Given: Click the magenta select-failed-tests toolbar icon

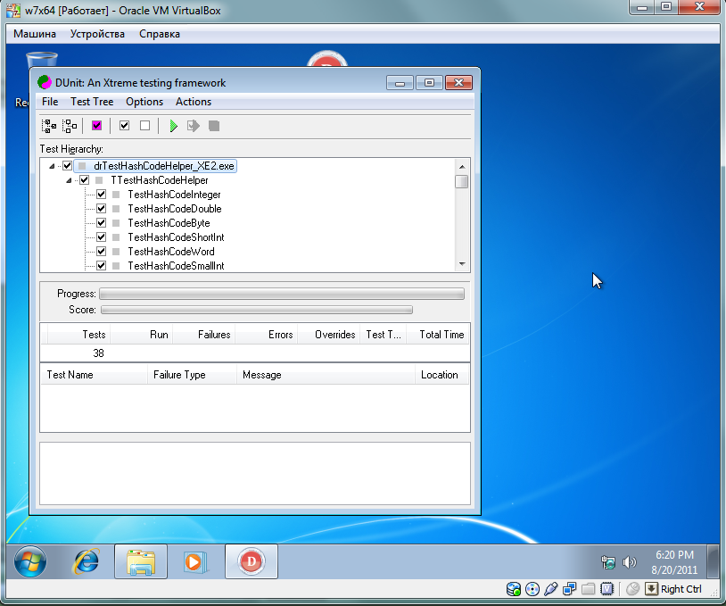Looking at the screenshot, I should point(96,126).
